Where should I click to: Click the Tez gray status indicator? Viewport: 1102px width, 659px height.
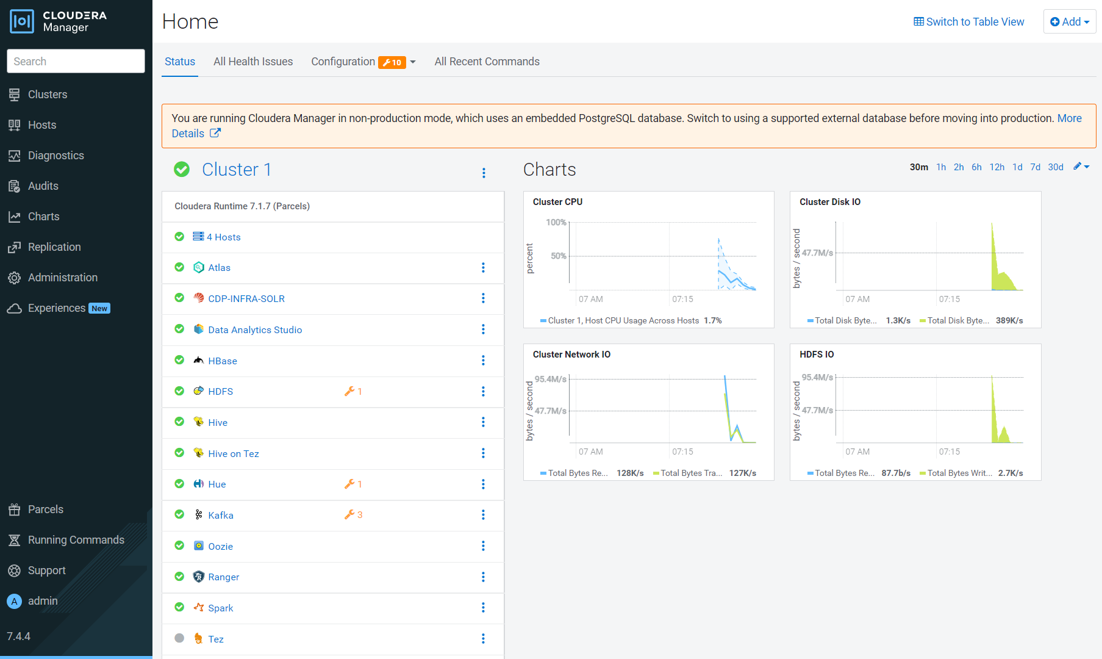[x=179, y=638]
